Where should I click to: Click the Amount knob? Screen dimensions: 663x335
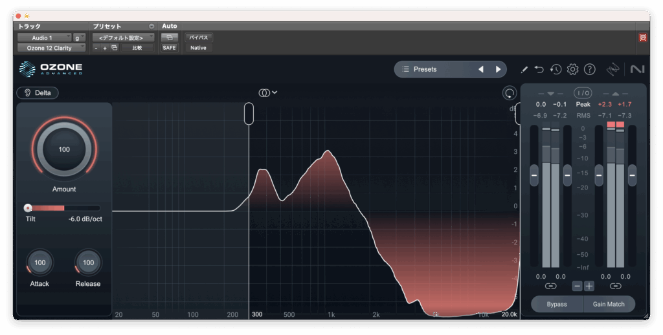pos(64,149)
